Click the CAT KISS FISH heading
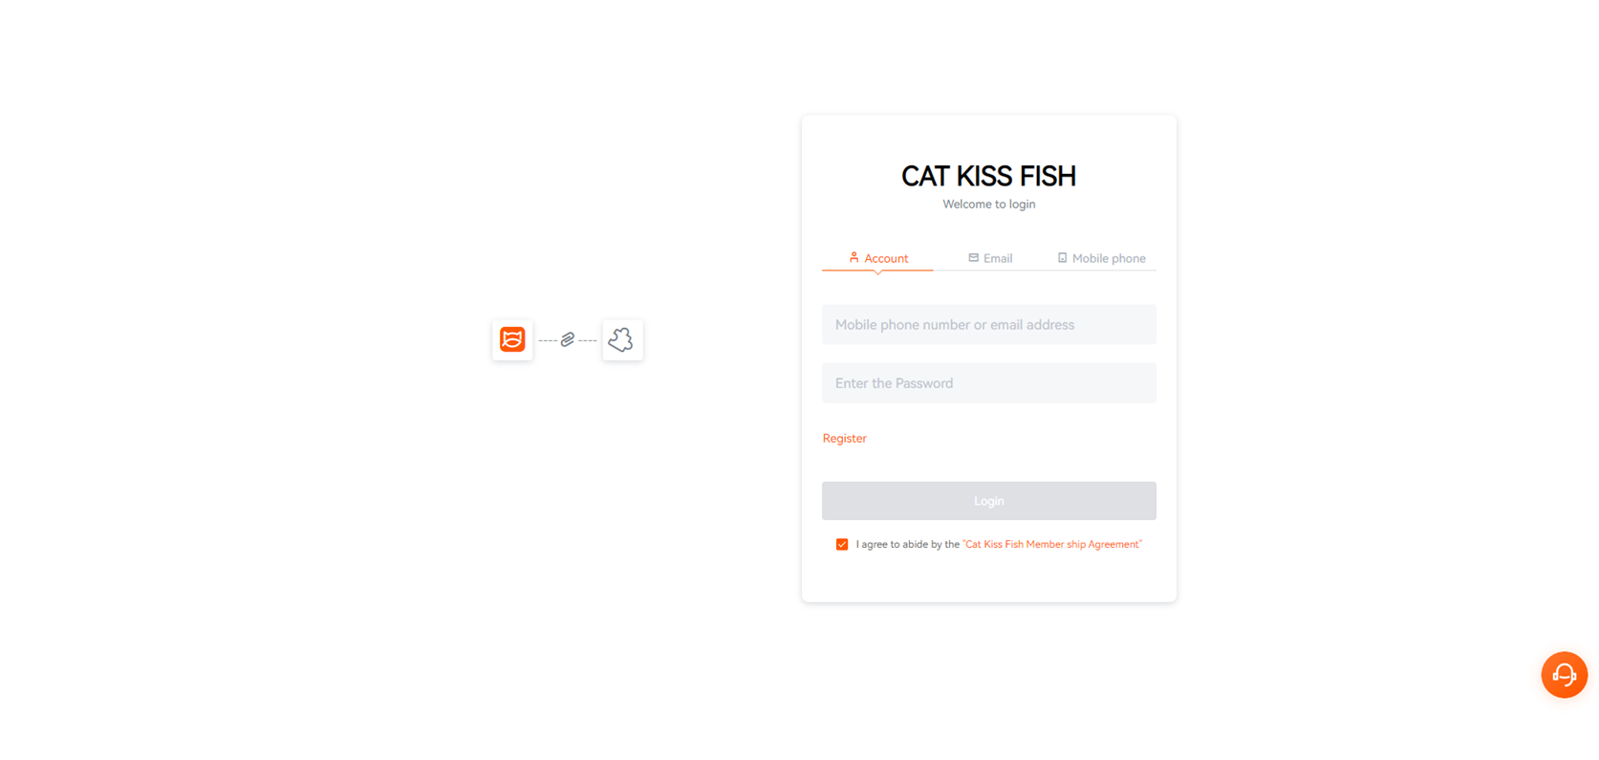This screenshot has height=760, width=1599. pyautogui.click(x=988, y=176)
